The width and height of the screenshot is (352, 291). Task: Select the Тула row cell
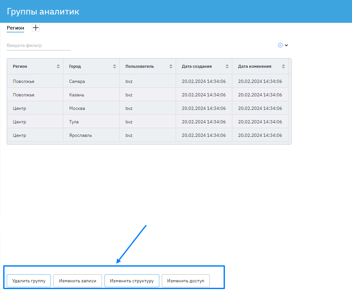74,122
